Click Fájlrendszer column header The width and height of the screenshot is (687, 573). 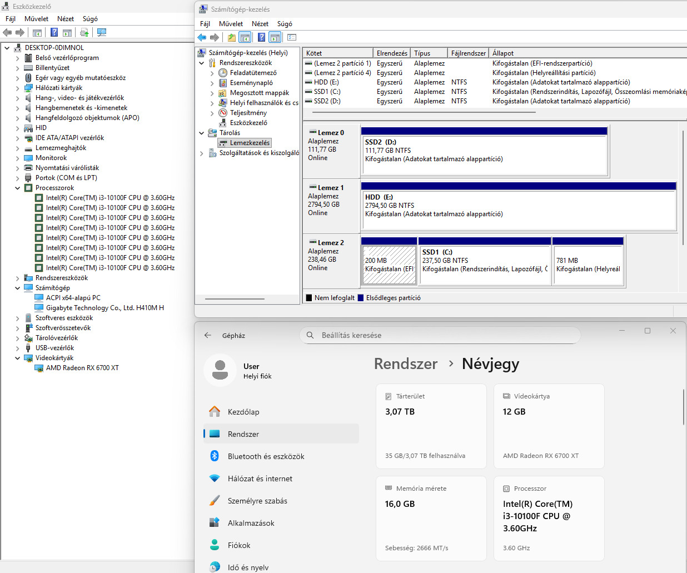point(468,53)
